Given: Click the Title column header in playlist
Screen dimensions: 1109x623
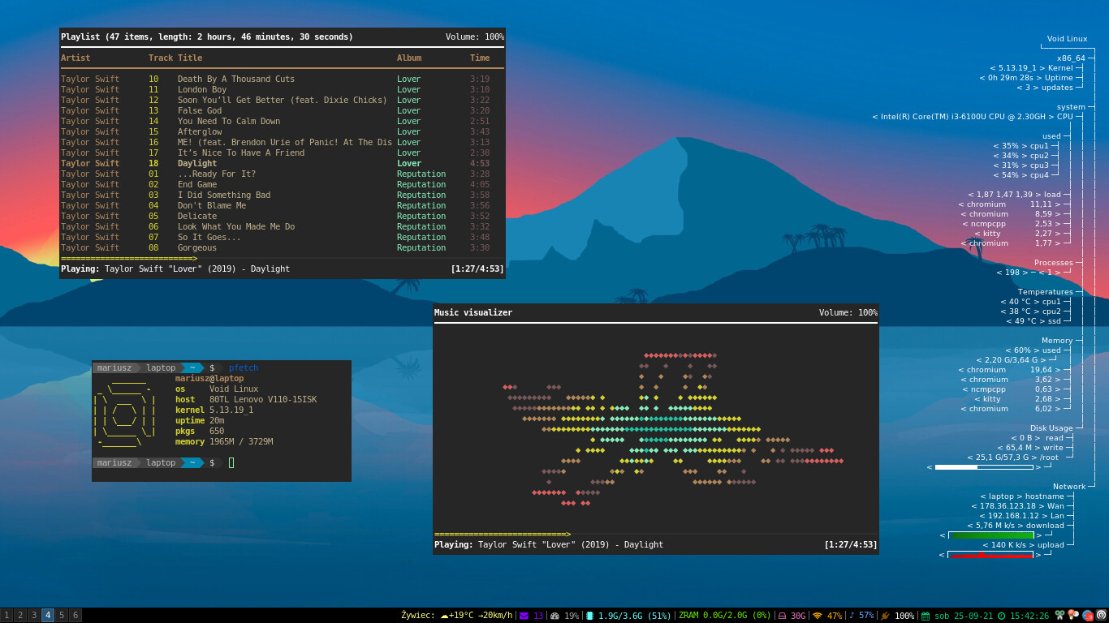Looking at the screenshot, I should click(190, 58).
